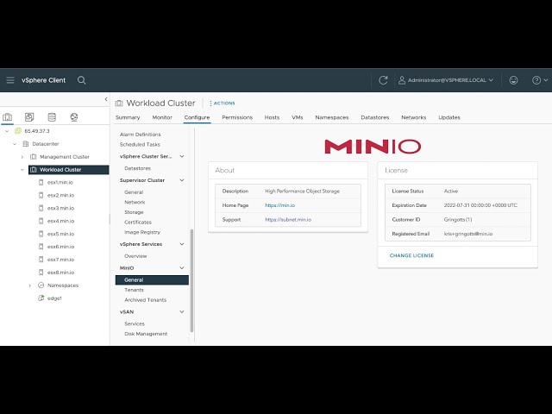Switch to the Networks tab
Viewport: 552px width, 414px height.
pyautogui.click(x=414, y=117)
